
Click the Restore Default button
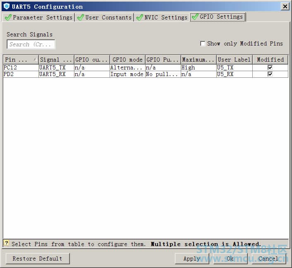click(38, 258)
